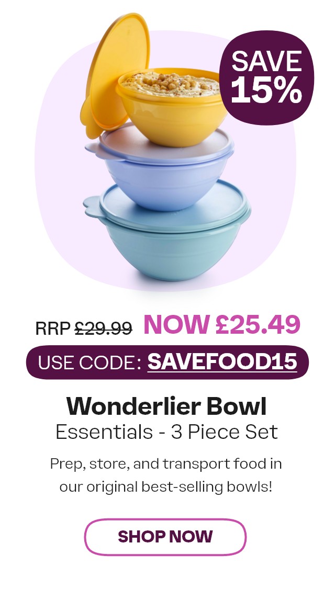This screenshot has width=335, height=589.
Task: Click the NOW £25.49 price
Action: pos(222,324)
